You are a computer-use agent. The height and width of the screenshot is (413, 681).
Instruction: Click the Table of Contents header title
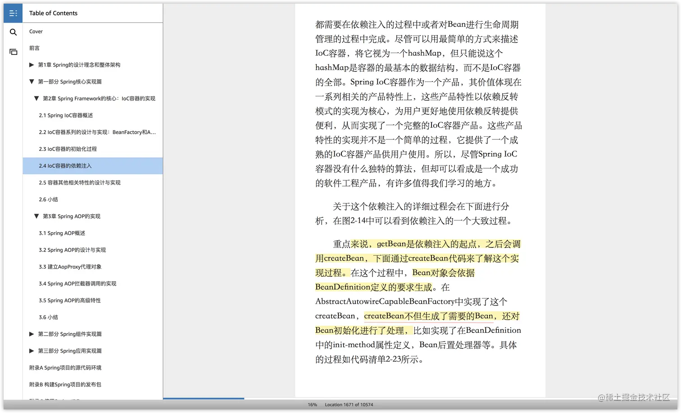(x=53, y=13)
